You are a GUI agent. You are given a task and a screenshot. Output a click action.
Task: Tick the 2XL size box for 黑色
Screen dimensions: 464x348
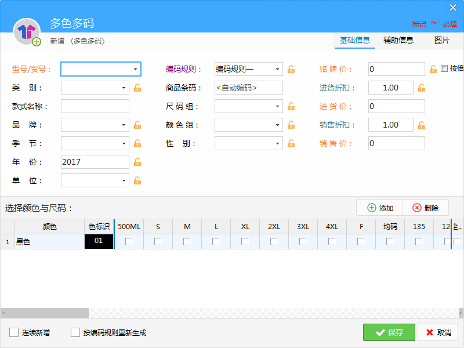coord(274,241)
